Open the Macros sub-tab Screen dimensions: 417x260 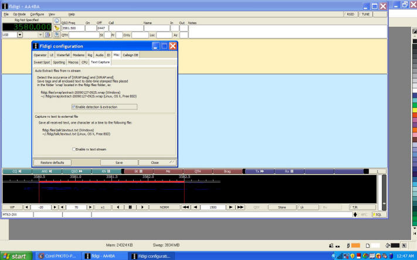tap(73, 62)
